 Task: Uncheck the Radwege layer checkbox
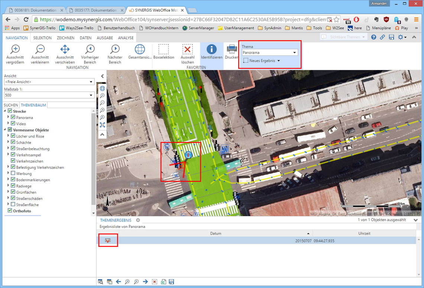[13, 186]
